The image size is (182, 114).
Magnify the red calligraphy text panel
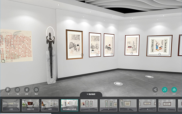coord(3,61)
